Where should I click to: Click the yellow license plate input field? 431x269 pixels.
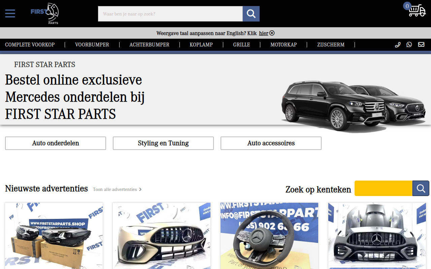(384, 188)
